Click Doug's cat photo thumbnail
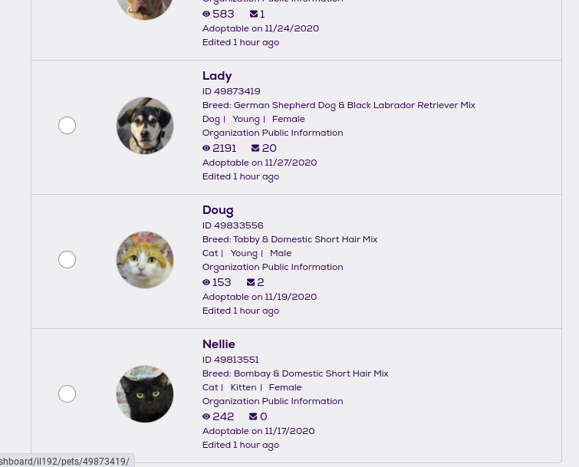Screen dimensions: 579x467 tap(145, 260)
